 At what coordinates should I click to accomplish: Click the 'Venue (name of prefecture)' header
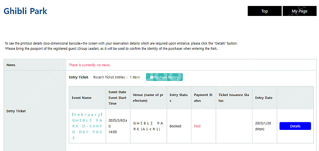pos(148,98)
